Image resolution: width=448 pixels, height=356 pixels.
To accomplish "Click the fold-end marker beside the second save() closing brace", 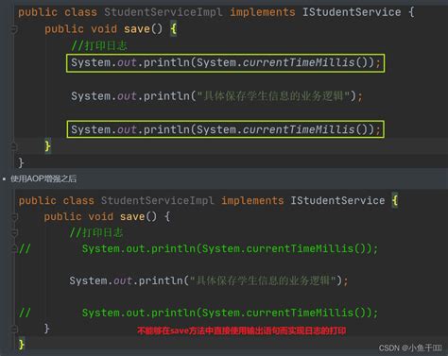I will [x=14, y=329].
